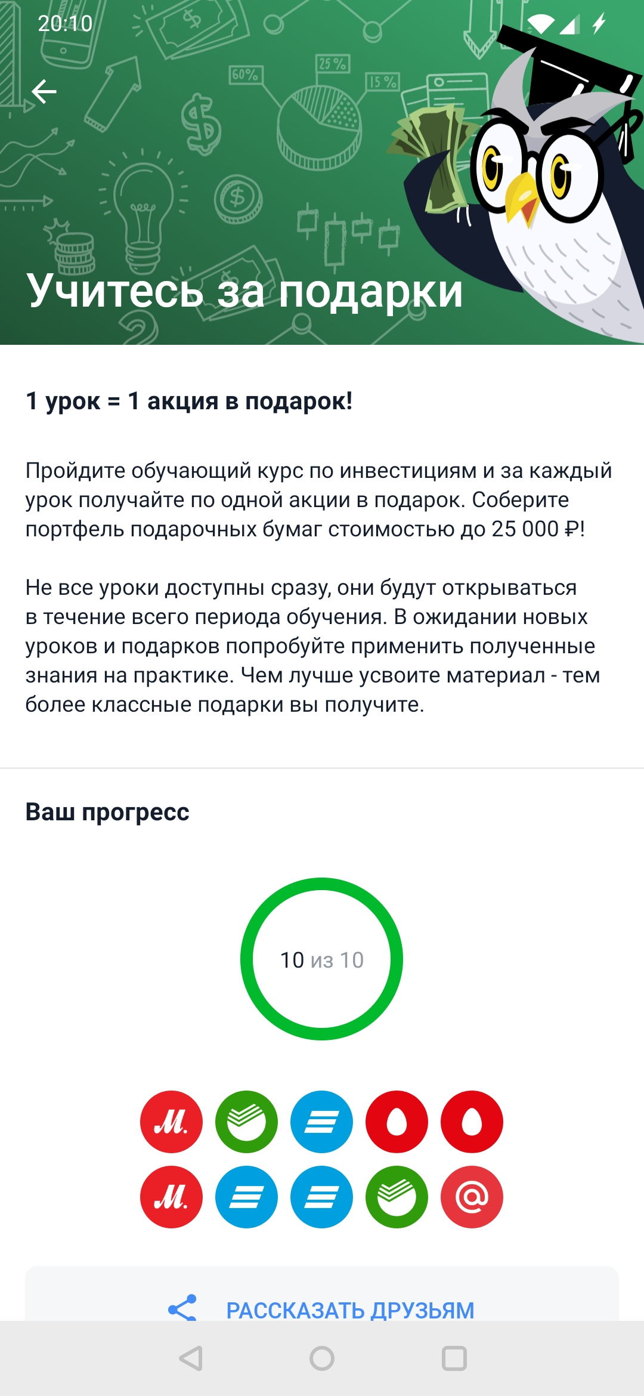The width and height of the screenshot is (644, 1396).
Task: Tap the Android home navigation button
Action: pyautogui.click(x=322, y=1358)
